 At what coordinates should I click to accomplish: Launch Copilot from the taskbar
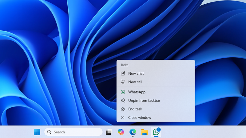point(121,132)
